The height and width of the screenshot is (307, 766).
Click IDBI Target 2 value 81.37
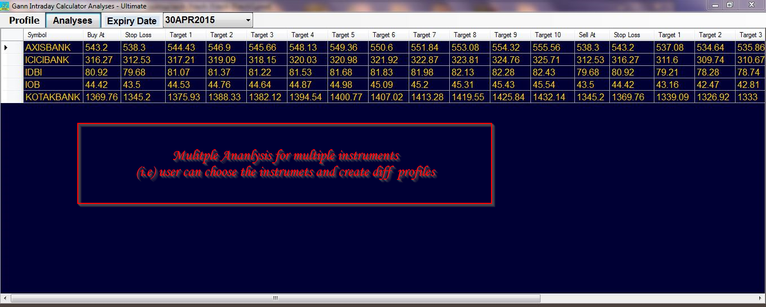click(226, 72)
